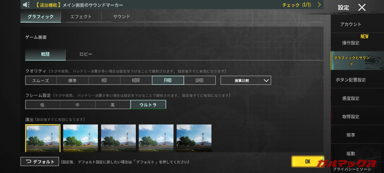Open the チェック announcement chevron arrow
This screenshot has height=173, width=384.
319,5
